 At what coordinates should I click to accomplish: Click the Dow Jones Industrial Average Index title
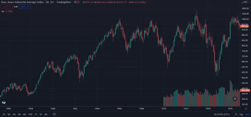[x=22, y=2]
